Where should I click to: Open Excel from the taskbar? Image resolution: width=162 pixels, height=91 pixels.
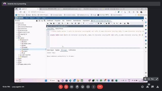[116, 80]
